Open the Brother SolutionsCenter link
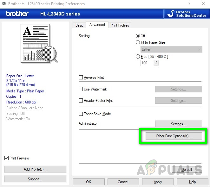 (187, 14)
